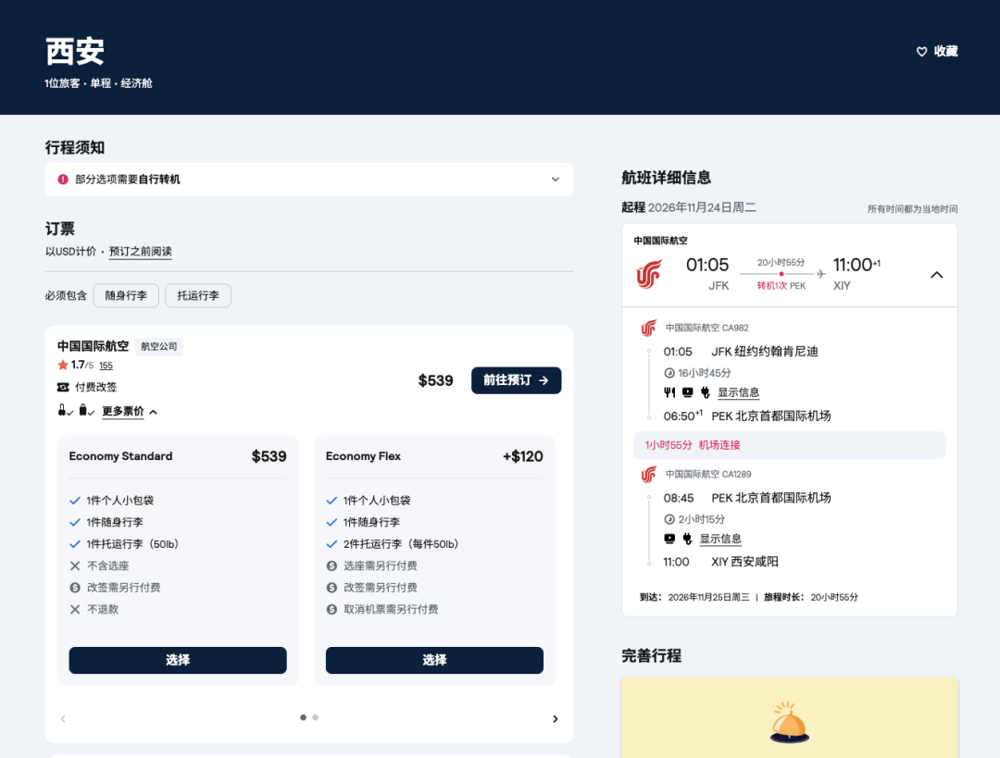
Task: Collapse the flight details chevron
Action: point(936,276)
